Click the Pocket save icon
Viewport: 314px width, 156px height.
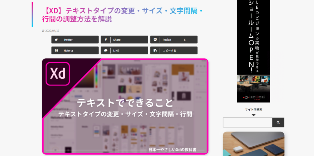[x=155, y=40]
